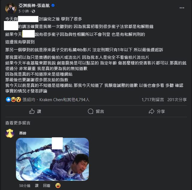Image resolution: width=192 pixels, height=190 pixels.
Task: Open the 201次分享 shares count
Action: (x=177, y=100)
